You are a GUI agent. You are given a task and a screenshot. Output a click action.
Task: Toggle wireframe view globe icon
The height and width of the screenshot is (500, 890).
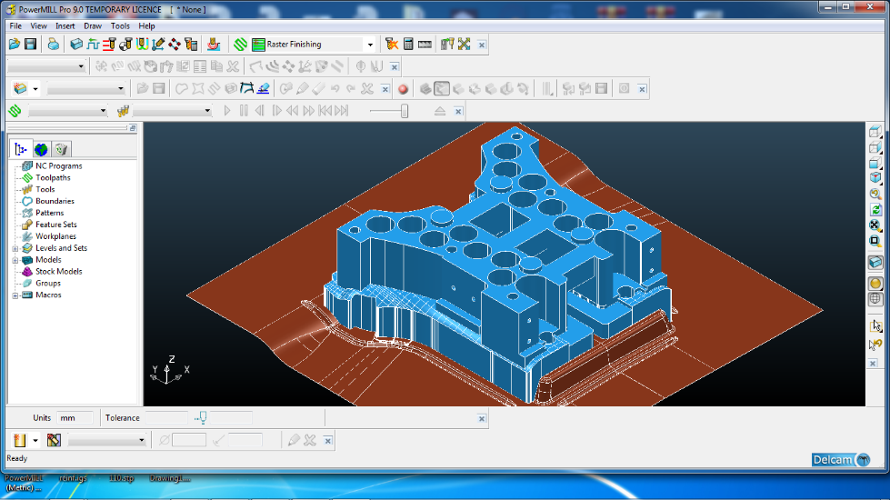[x=875, y=298]
